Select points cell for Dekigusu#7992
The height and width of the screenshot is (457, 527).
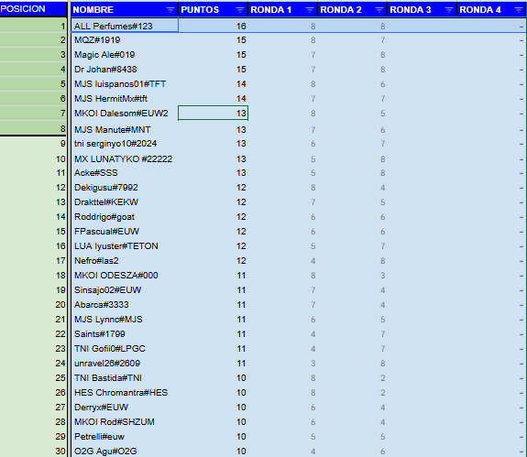point(213,188)
